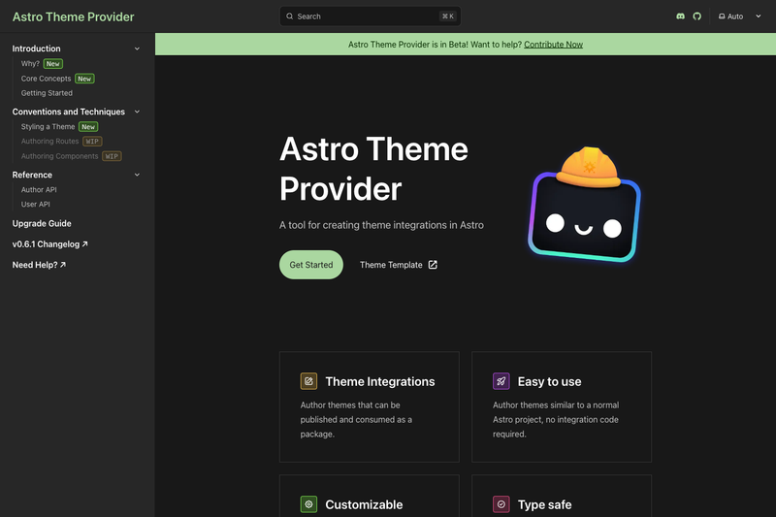Click the Astro Theme Provider main heading

tap(373, 169)
